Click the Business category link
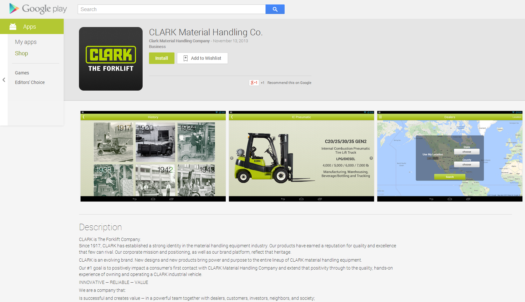 coord(157,46)
